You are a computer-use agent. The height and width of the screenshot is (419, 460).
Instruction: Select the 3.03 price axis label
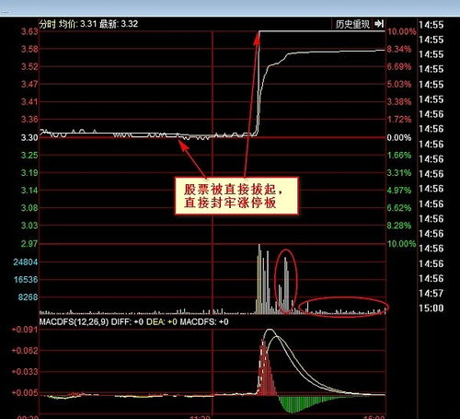pyautogui.click(x=29, y=226)
